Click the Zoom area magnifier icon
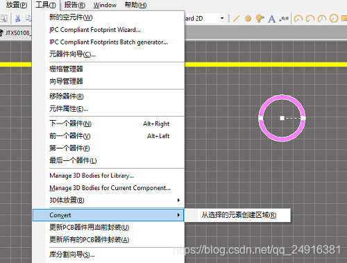 point(4,18)
